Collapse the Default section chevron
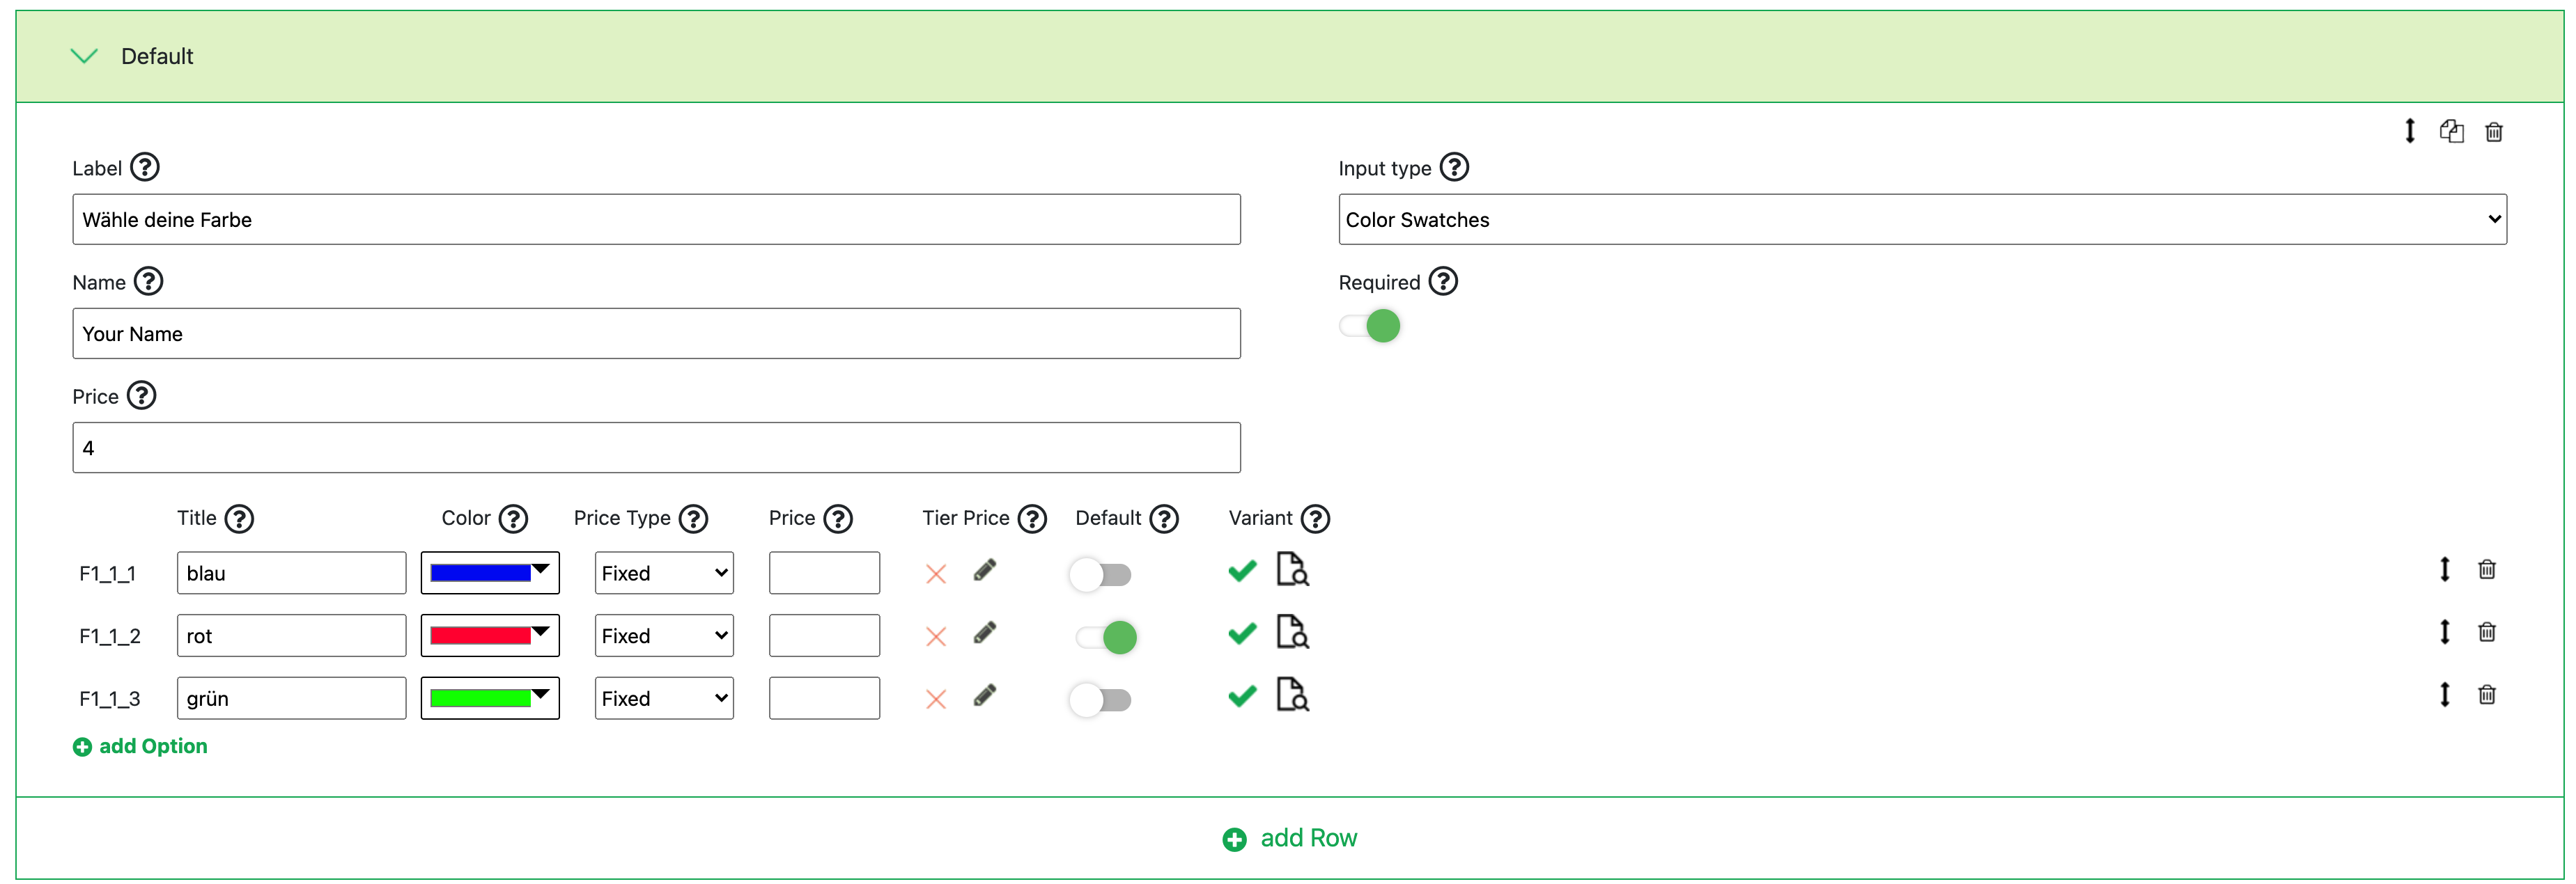 [85, 56]
